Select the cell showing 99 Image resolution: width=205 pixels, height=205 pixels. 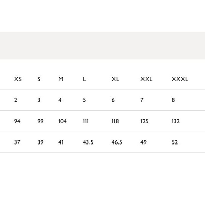(40, 121)
